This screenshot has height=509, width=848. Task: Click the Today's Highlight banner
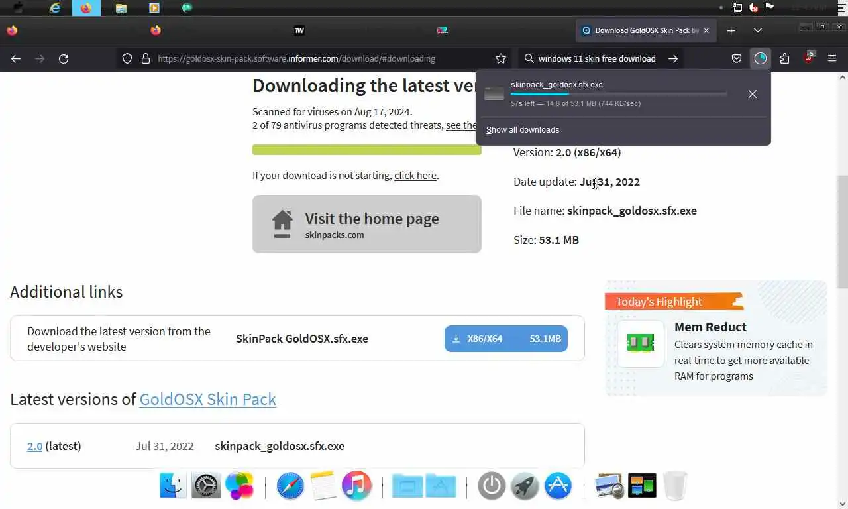click(674, 302)
